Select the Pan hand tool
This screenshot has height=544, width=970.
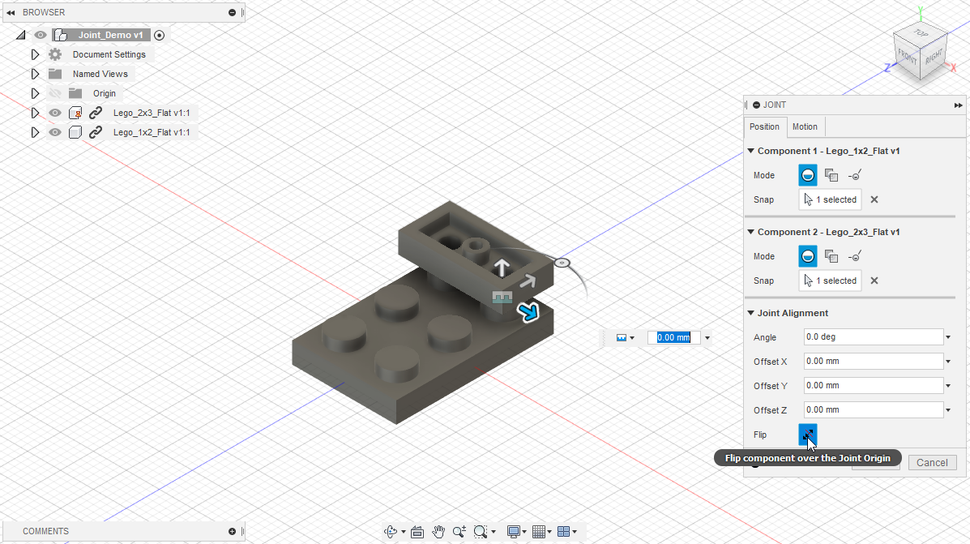438,532
